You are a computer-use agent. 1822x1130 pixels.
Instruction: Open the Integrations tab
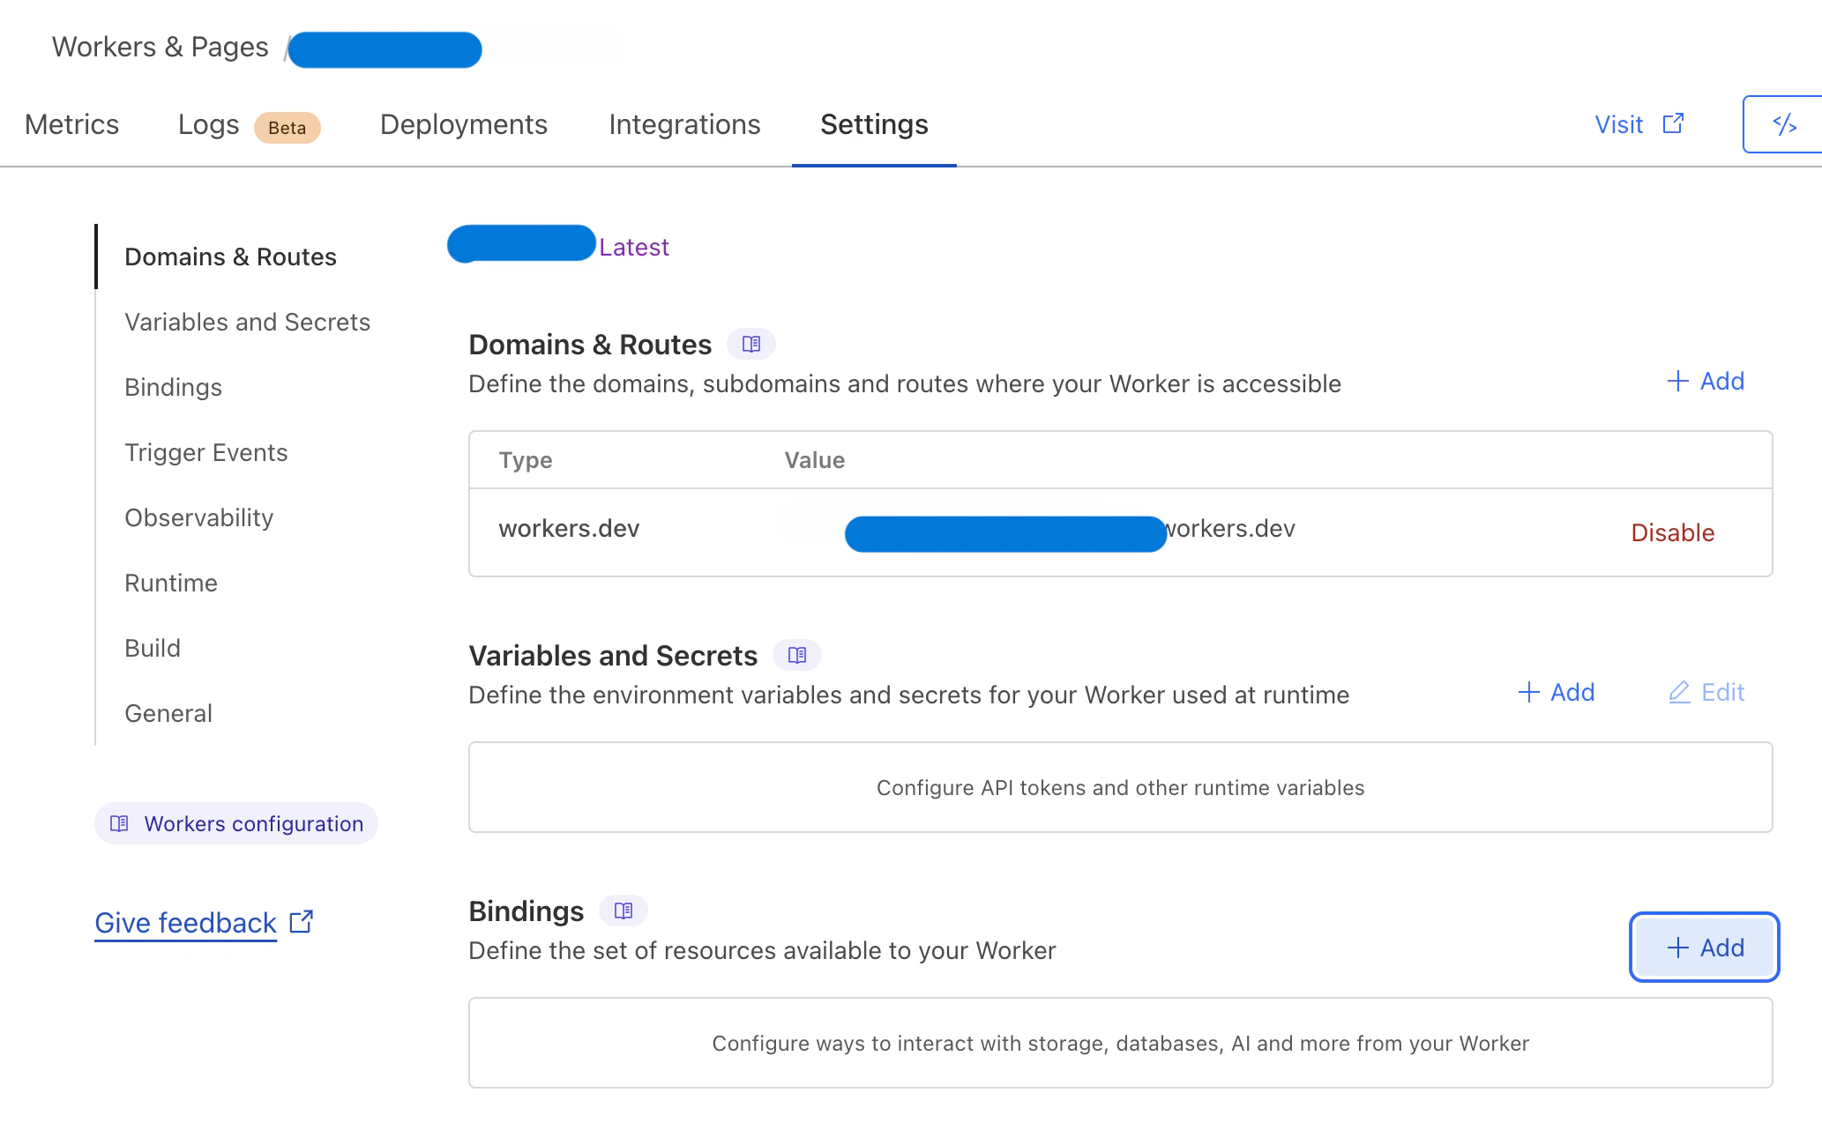(x=684, y=124)
